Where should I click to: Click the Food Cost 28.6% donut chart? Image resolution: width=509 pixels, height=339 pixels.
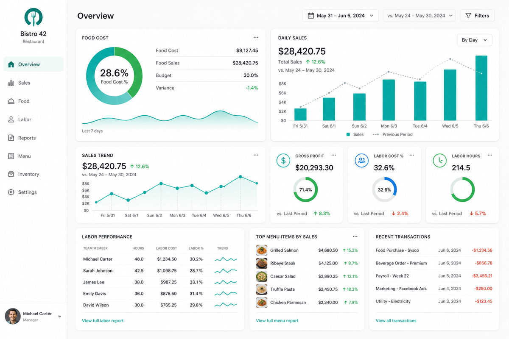(x=114, y=76)
